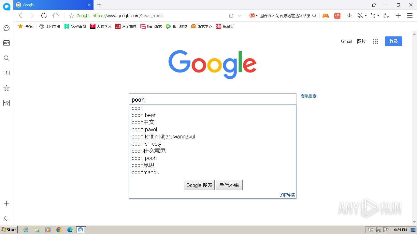Open the game controller toolbar icon
This screenshot has height=234, width=417.
click(325, 16)
